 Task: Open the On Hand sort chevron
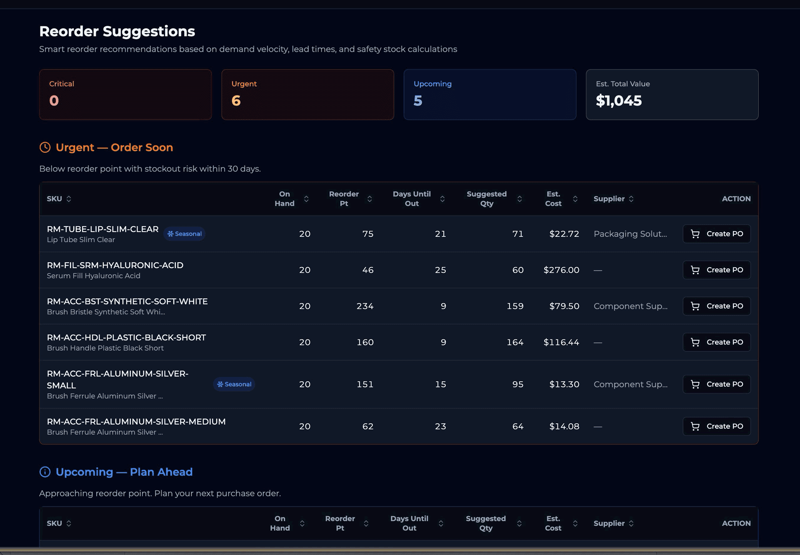click(x=306, y=199)
